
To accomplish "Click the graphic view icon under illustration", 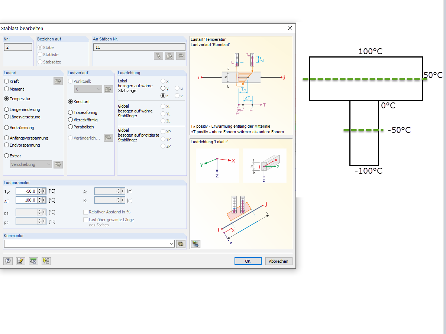I will click(x=195, y=244).
